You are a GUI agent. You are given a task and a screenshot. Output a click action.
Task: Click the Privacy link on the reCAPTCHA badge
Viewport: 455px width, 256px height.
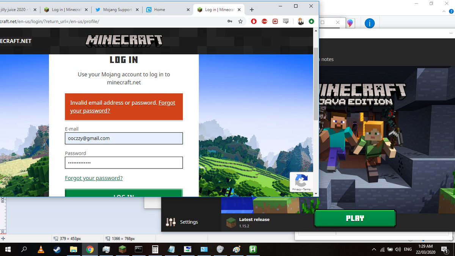point(297,189)
